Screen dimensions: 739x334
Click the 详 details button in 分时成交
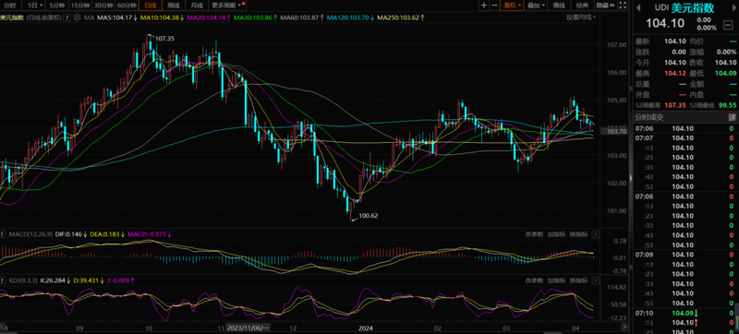click(x=732, y=117)
